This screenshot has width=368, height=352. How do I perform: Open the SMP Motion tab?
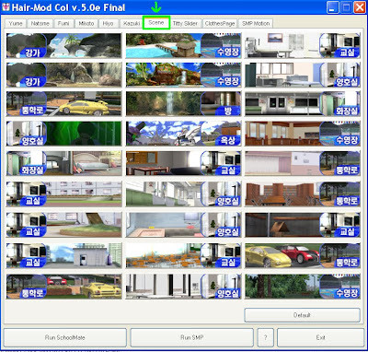[256, 23]
